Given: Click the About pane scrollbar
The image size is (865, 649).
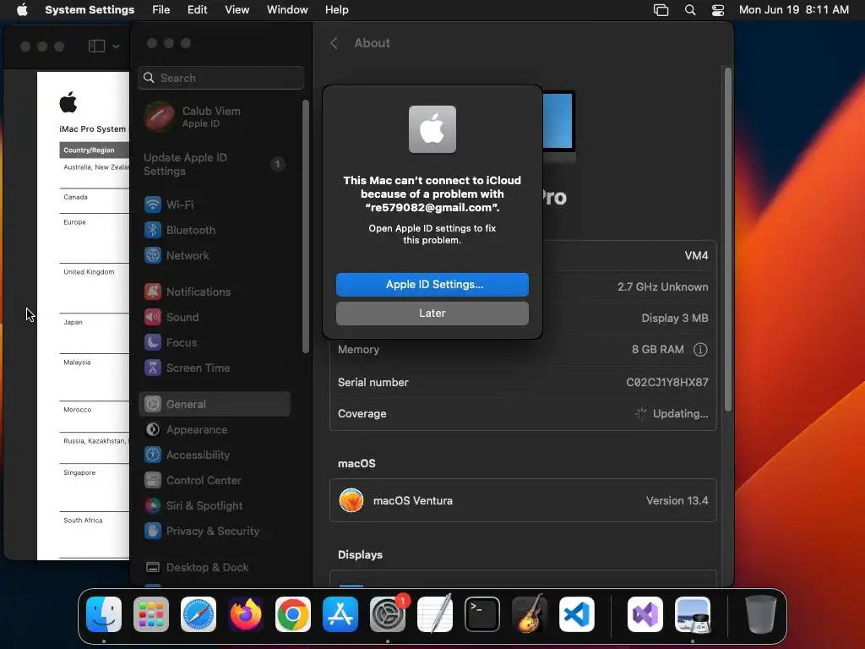Looking at the screenshot, I should pos(728,239).
